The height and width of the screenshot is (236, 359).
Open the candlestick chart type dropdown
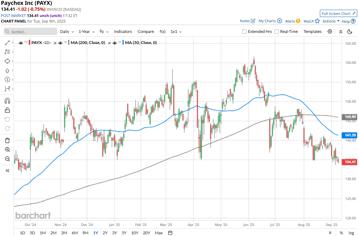(104, 32)
